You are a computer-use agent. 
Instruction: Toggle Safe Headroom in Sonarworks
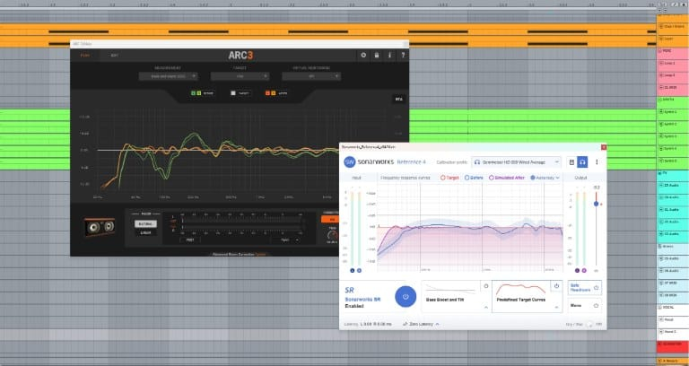point(585,288)
